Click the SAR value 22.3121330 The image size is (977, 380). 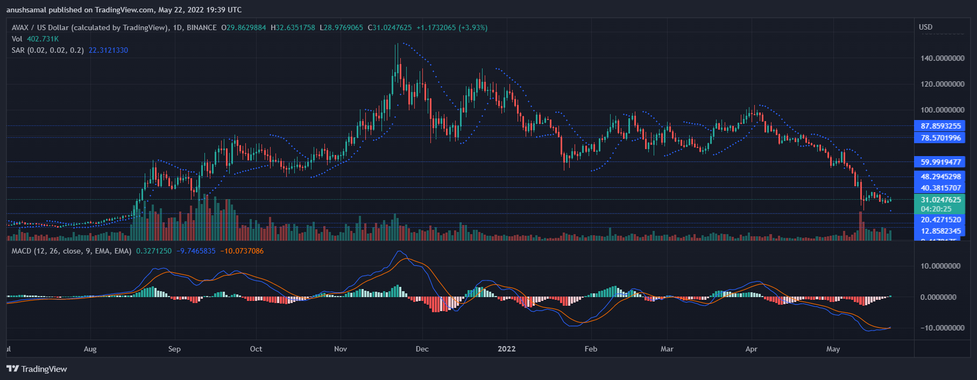pos(109,50)
